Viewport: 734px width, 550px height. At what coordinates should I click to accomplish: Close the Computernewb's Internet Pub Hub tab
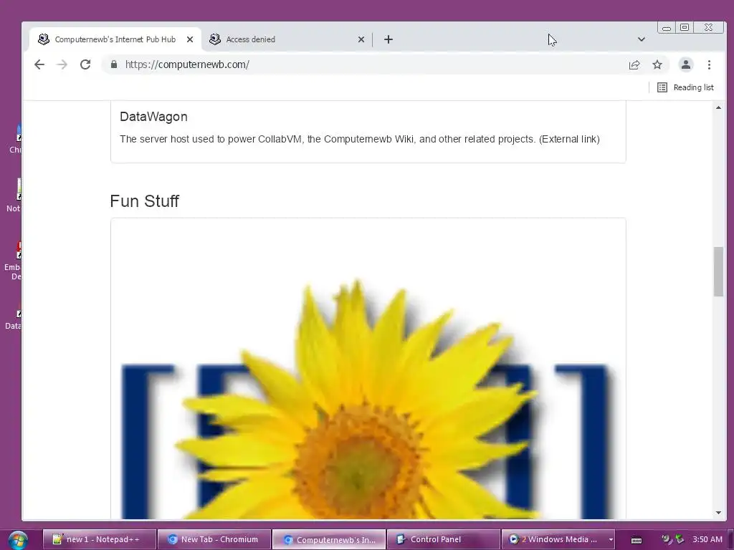coord(189,39)
